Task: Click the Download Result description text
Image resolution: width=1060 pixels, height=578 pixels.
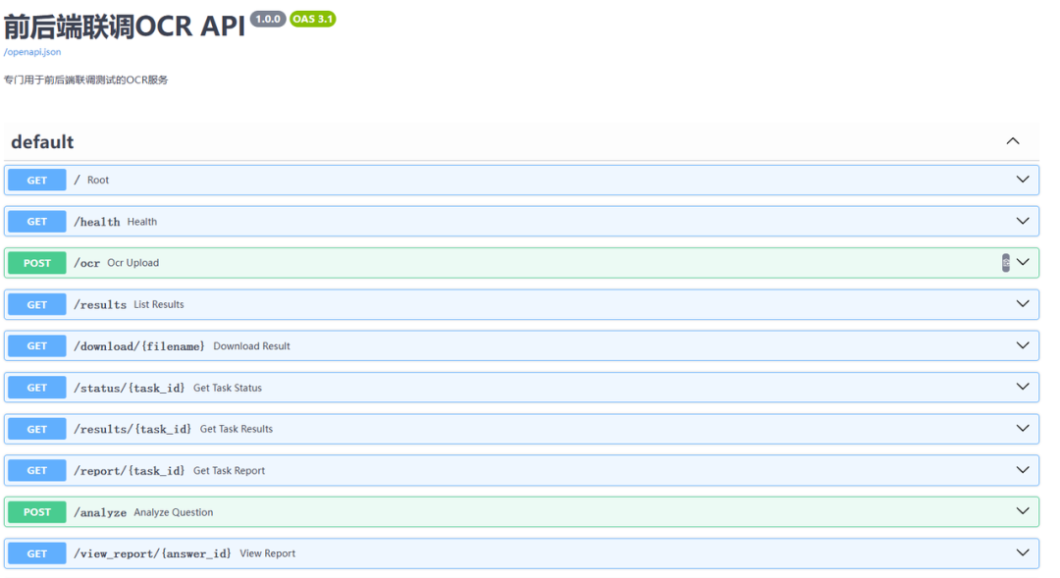Action: click(251, 346)
